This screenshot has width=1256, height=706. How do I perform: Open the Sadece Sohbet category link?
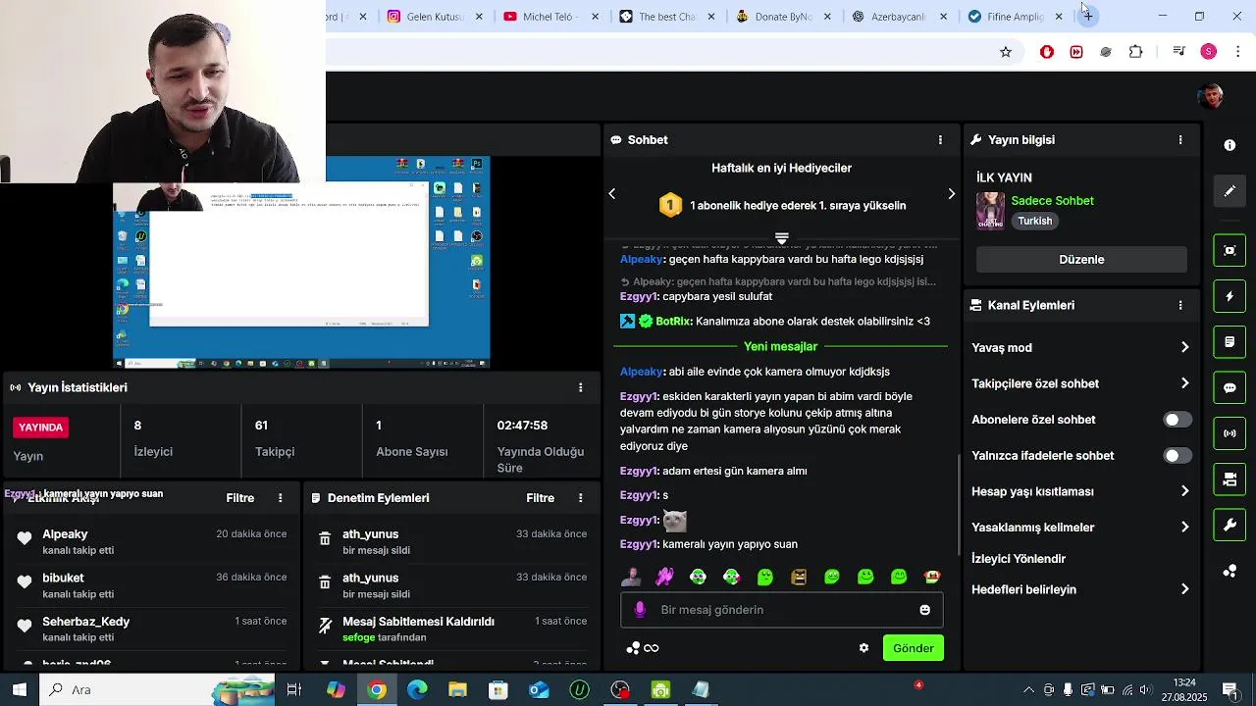[x=1052, y=201]
